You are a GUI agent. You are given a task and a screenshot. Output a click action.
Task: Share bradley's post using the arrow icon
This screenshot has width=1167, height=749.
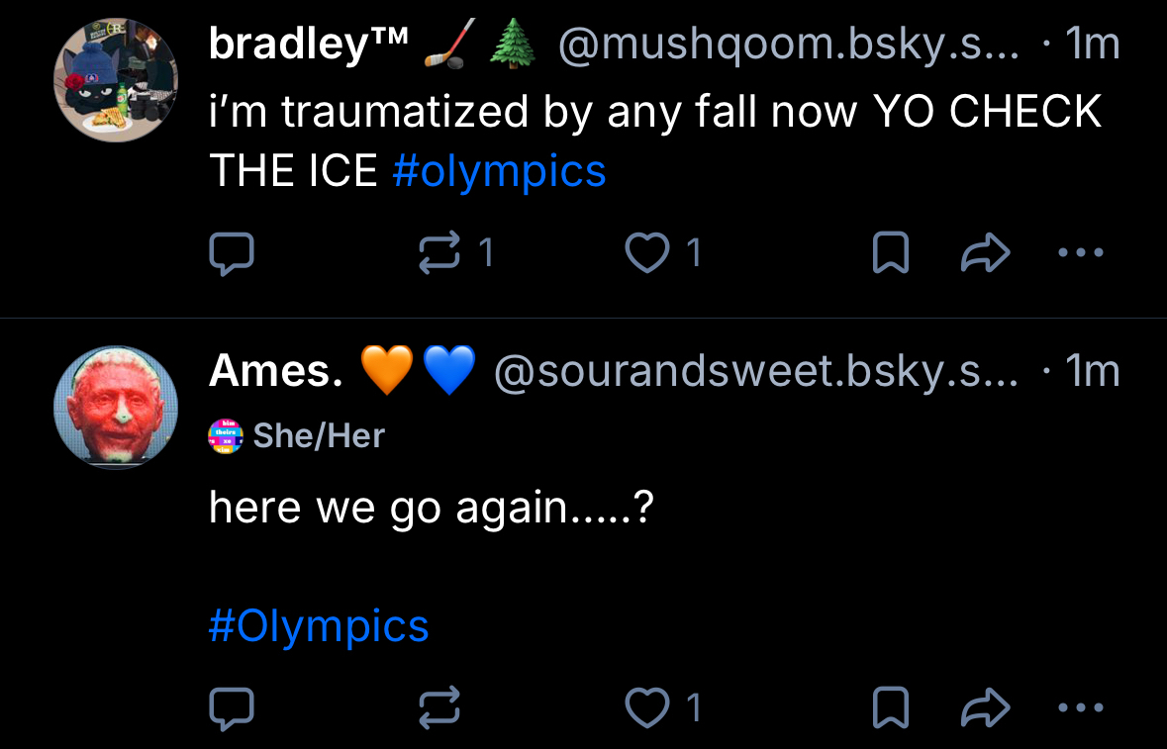pyautogui.click(x=985, y=254)
